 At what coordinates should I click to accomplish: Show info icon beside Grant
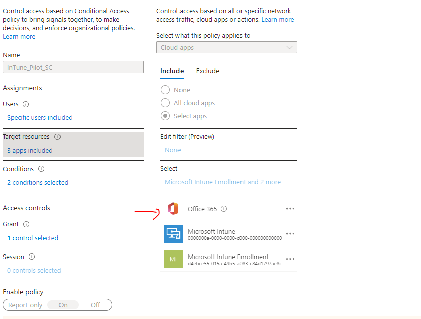[x=26, y=224]
